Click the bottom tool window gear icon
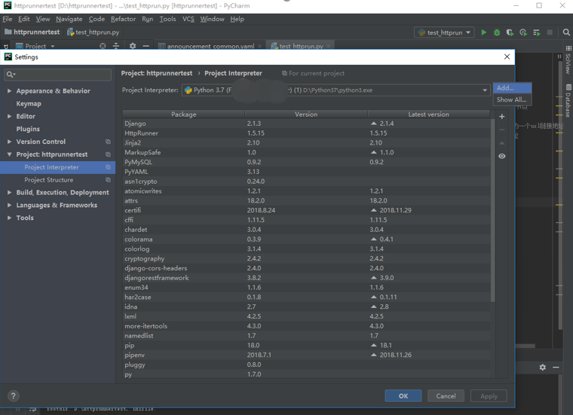 [543, 368]
